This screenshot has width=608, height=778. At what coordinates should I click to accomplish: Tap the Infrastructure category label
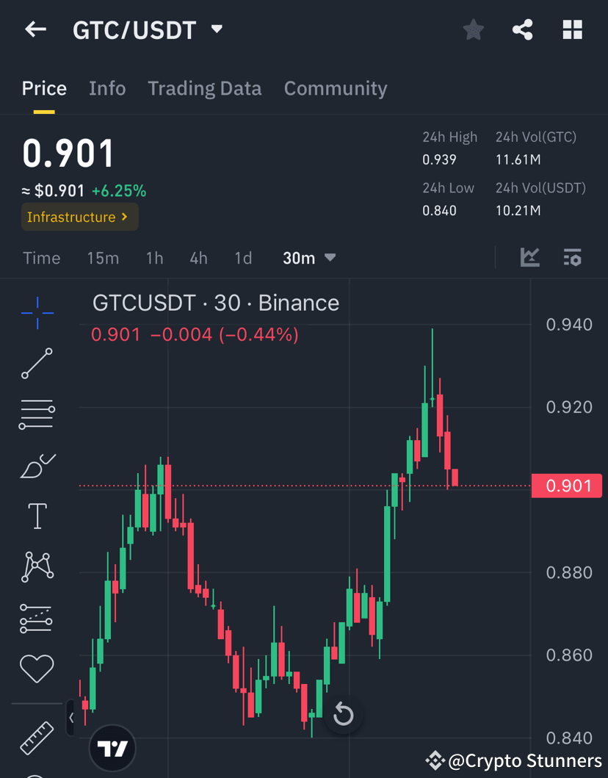click(x=79, y=217)
